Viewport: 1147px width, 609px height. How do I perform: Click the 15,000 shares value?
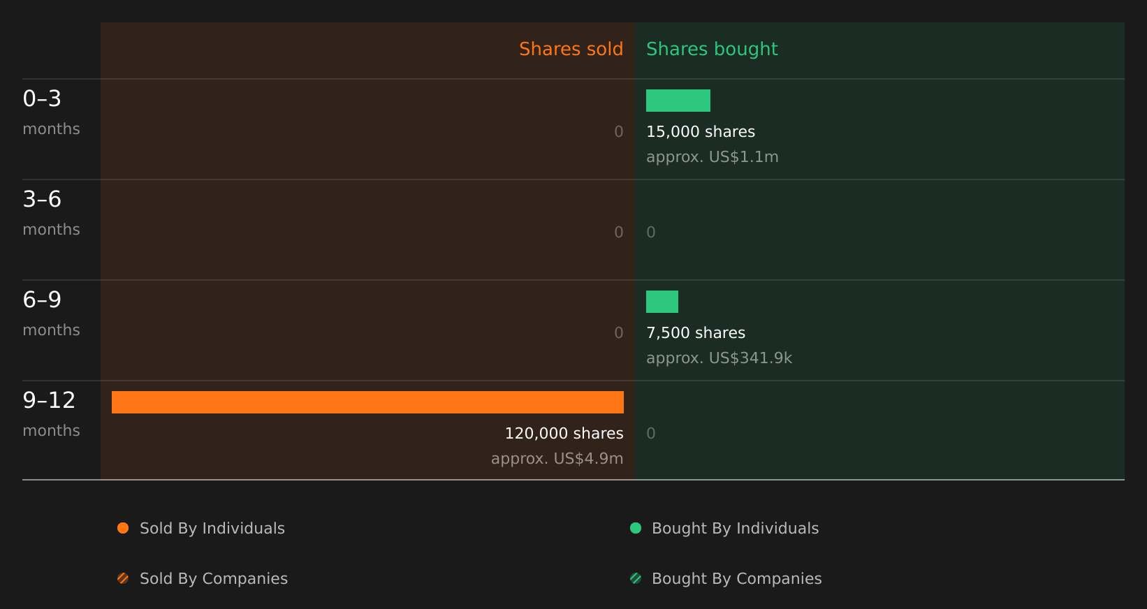pos(701,132)
